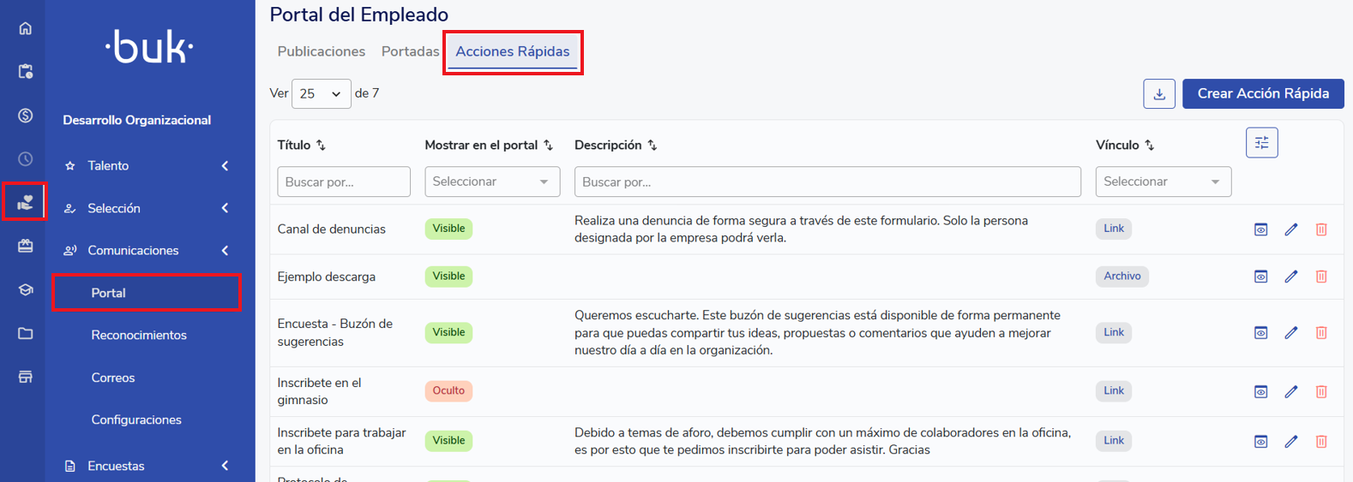
Task: Open the column settings filter icon
Action: click(1261, 143)
